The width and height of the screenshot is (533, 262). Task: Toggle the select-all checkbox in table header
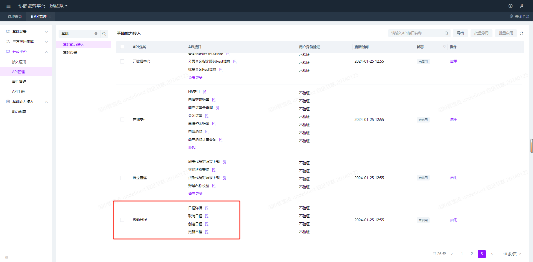[x=122, y=47]
